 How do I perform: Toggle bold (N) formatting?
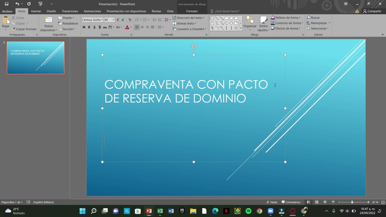84,27
